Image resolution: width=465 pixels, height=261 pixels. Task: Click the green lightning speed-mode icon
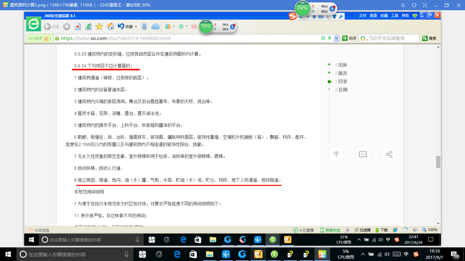(x=330, y=38)
